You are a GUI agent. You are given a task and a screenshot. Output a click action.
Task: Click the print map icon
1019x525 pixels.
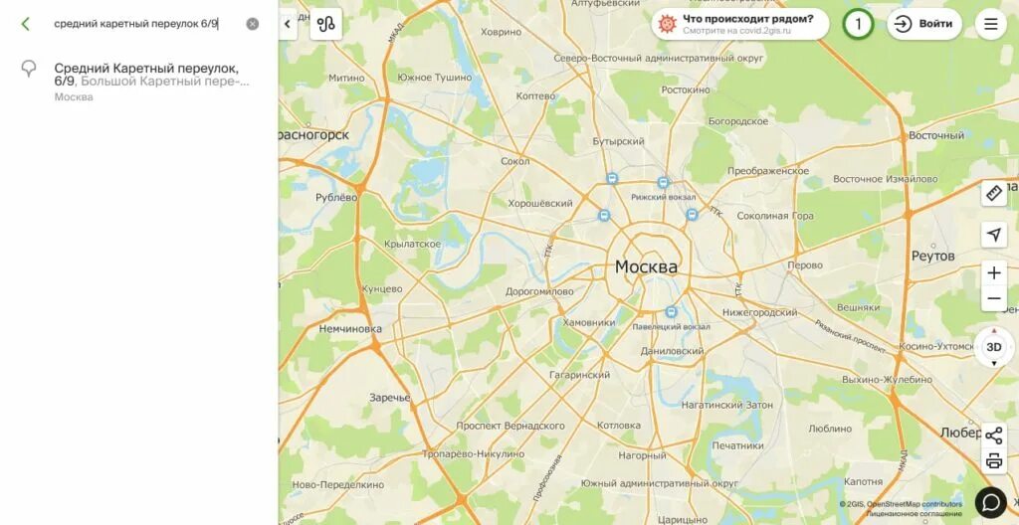click(x=994, y=461)
